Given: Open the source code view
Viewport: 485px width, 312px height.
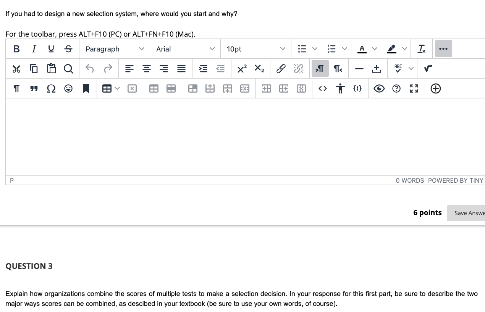Looking at the screenshot, I should tap(322, 88).
